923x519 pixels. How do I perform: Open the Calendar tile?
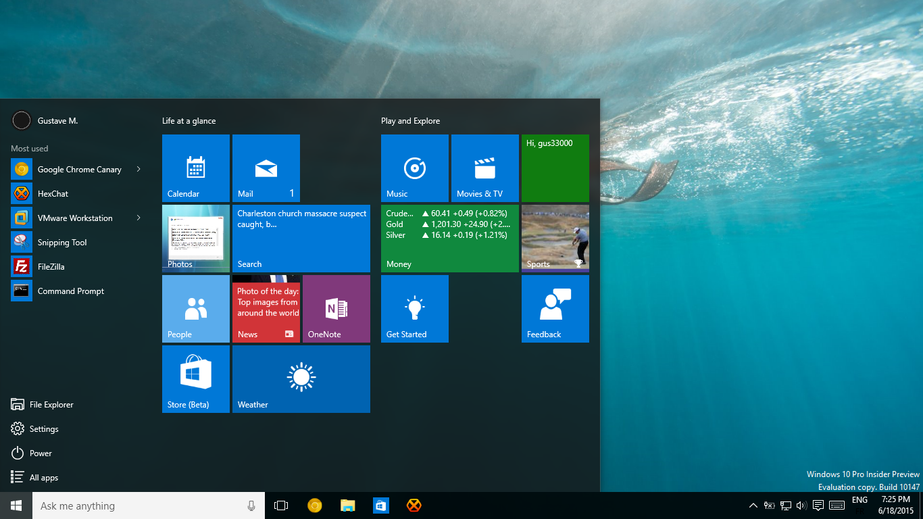(196, 168)
